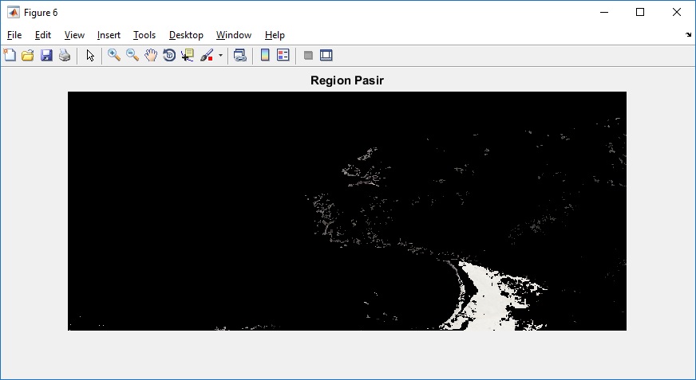
Task: Expand the Brush color dropdown arrow
Action: [x=220, y=56]
